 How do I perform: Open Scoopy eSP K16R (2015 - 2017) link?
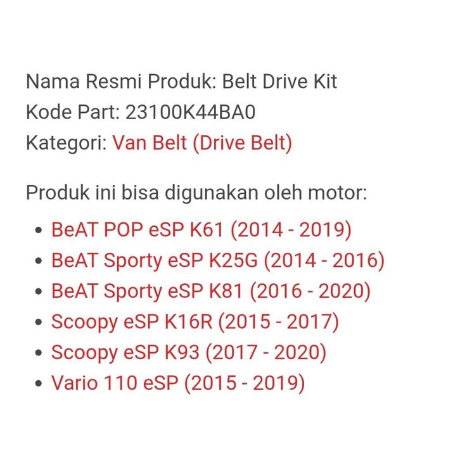[195, 322]
